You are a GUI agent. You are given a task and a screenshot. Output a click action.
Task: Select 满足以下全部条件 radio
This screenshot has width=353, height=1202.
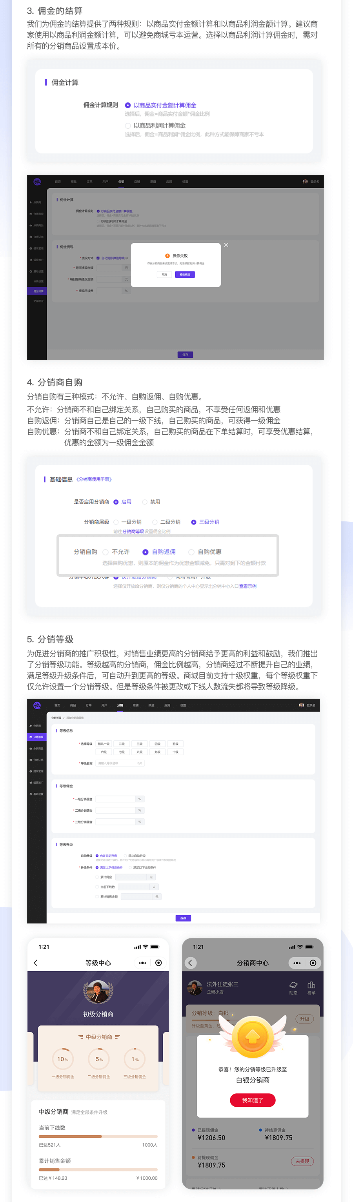pos(130,867)
